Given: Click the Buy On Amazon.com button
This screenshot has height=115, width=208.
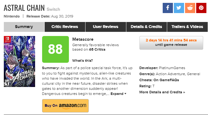Looking at the screenshot, I should coord(65,106).
